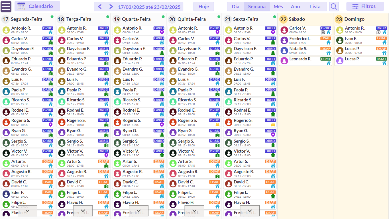Click location pin icon for Rogerio S. Monday
389x219 pixels.
[51, 124]
